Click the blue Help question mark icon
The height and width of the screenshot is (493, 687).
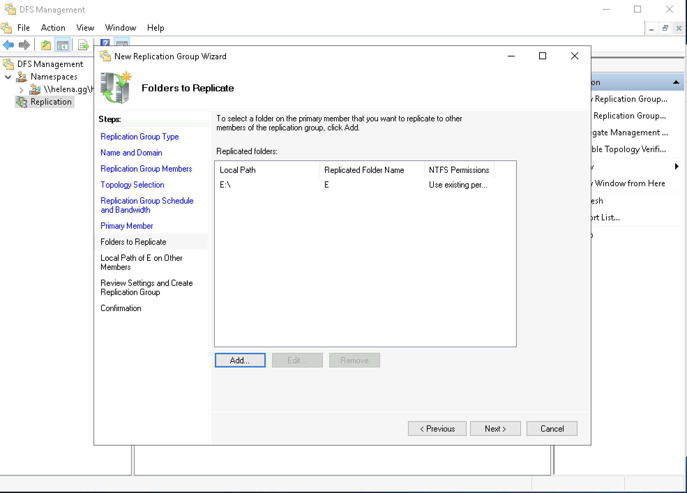pyautogui.click(x=105, y=43)
